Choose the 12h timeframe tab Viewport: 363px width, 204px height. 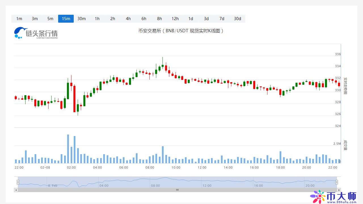pyautogui.click(x=175, y=19)
